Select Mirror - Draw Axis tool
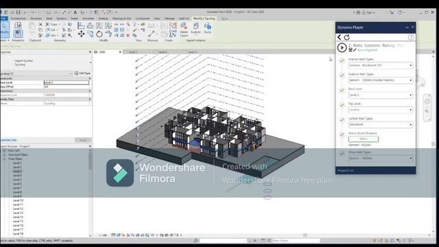Screen dimensions: 439x247 (x=108, y=26)
